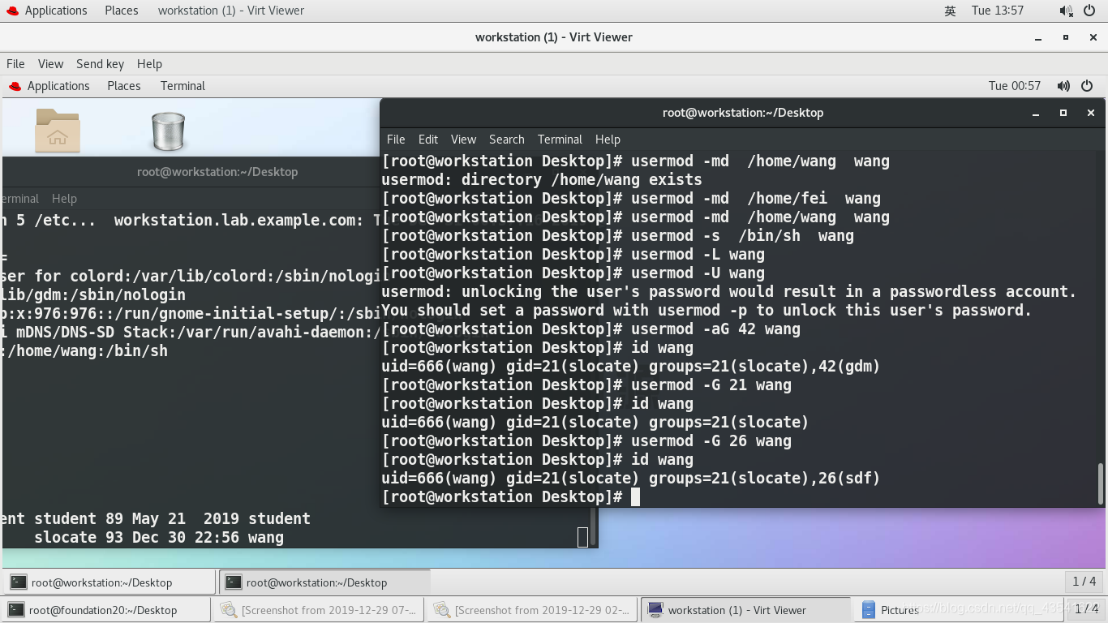Click background line 'slocate 93 Dec 30 22:56 wang'

pyautogui.click(x=159, y=538)
